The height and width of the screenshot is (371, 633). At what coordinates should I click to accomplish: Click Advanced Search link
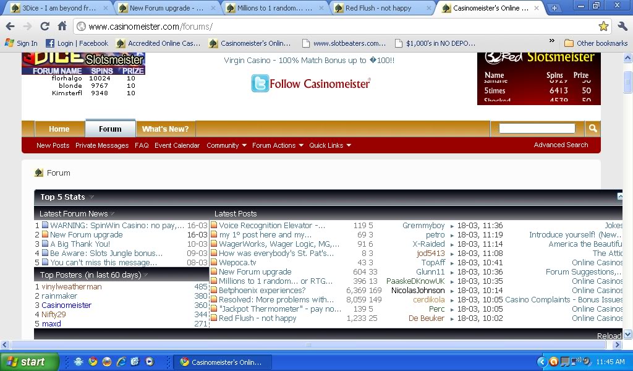pyautogui.click(x=561, y=145)
